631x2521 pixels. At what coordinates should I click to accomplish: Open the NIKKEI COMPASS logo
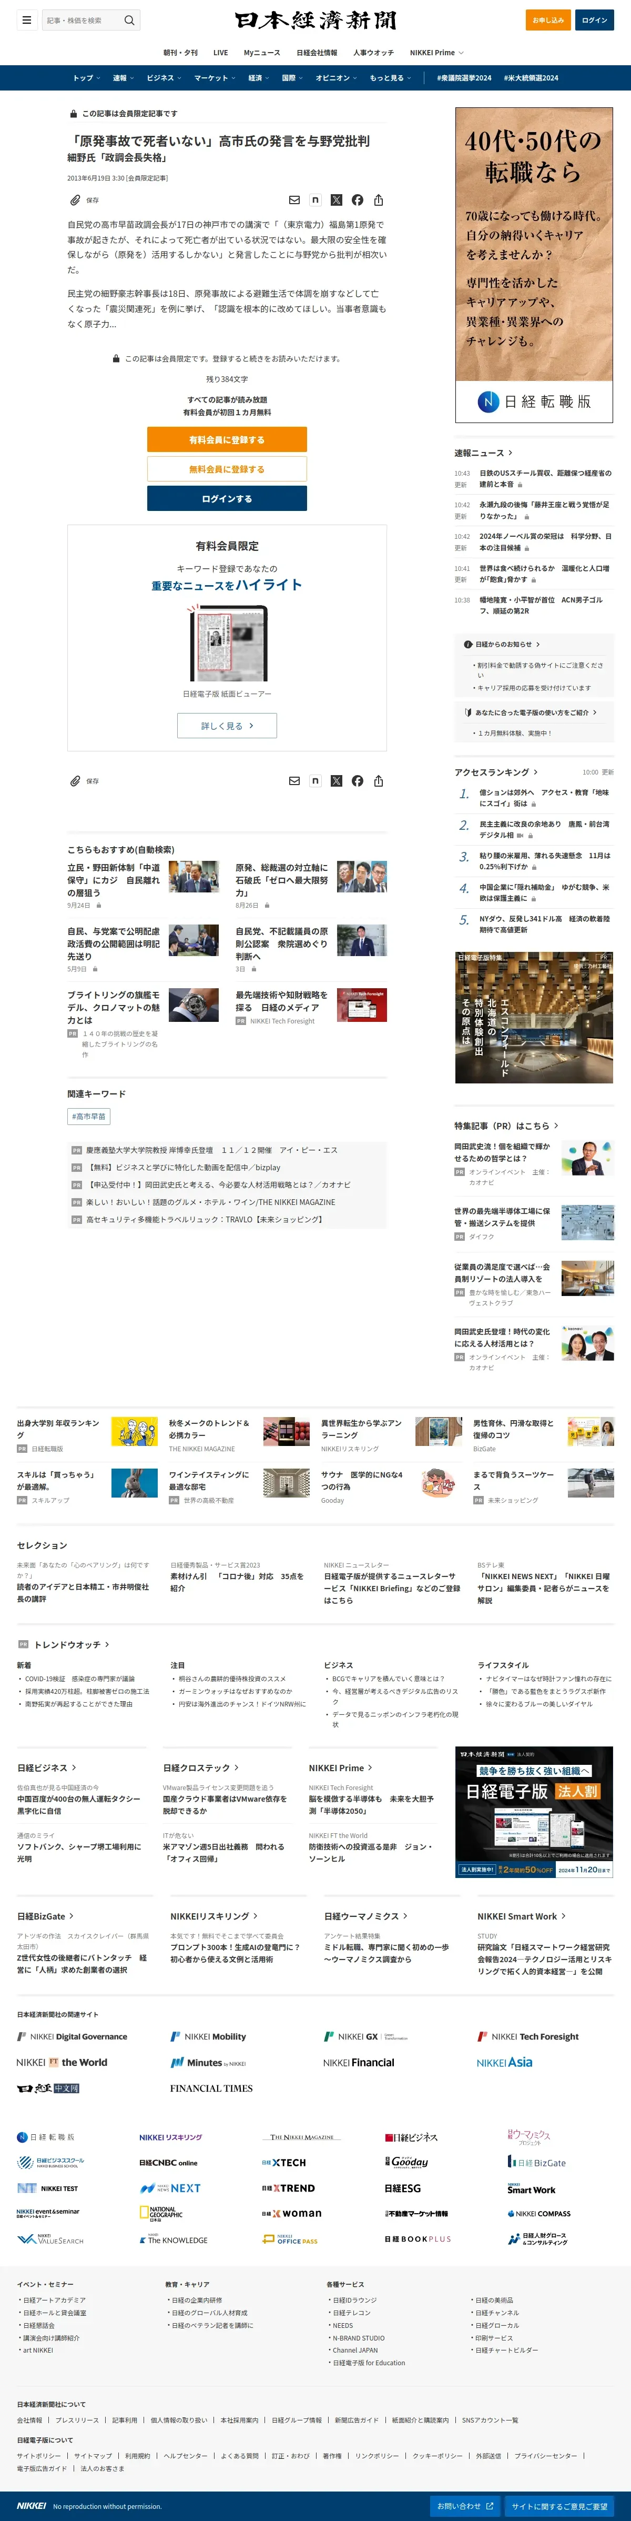point(539,2213)
